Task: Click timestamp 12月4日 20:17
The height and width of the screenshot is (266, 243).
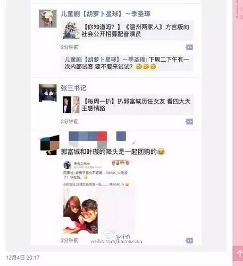Action: point(23,257)
